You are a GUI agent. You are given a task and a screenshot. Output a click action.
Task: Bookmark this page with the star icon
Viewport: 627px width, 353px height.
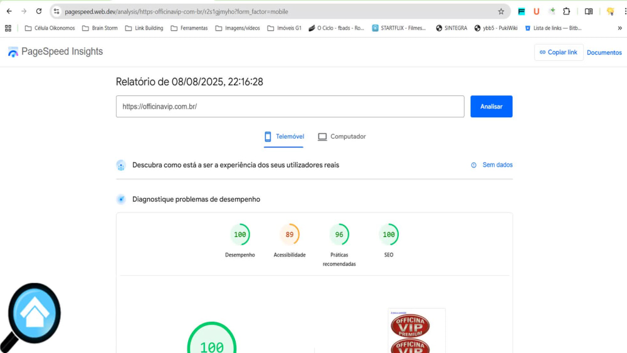click(501, 11)
